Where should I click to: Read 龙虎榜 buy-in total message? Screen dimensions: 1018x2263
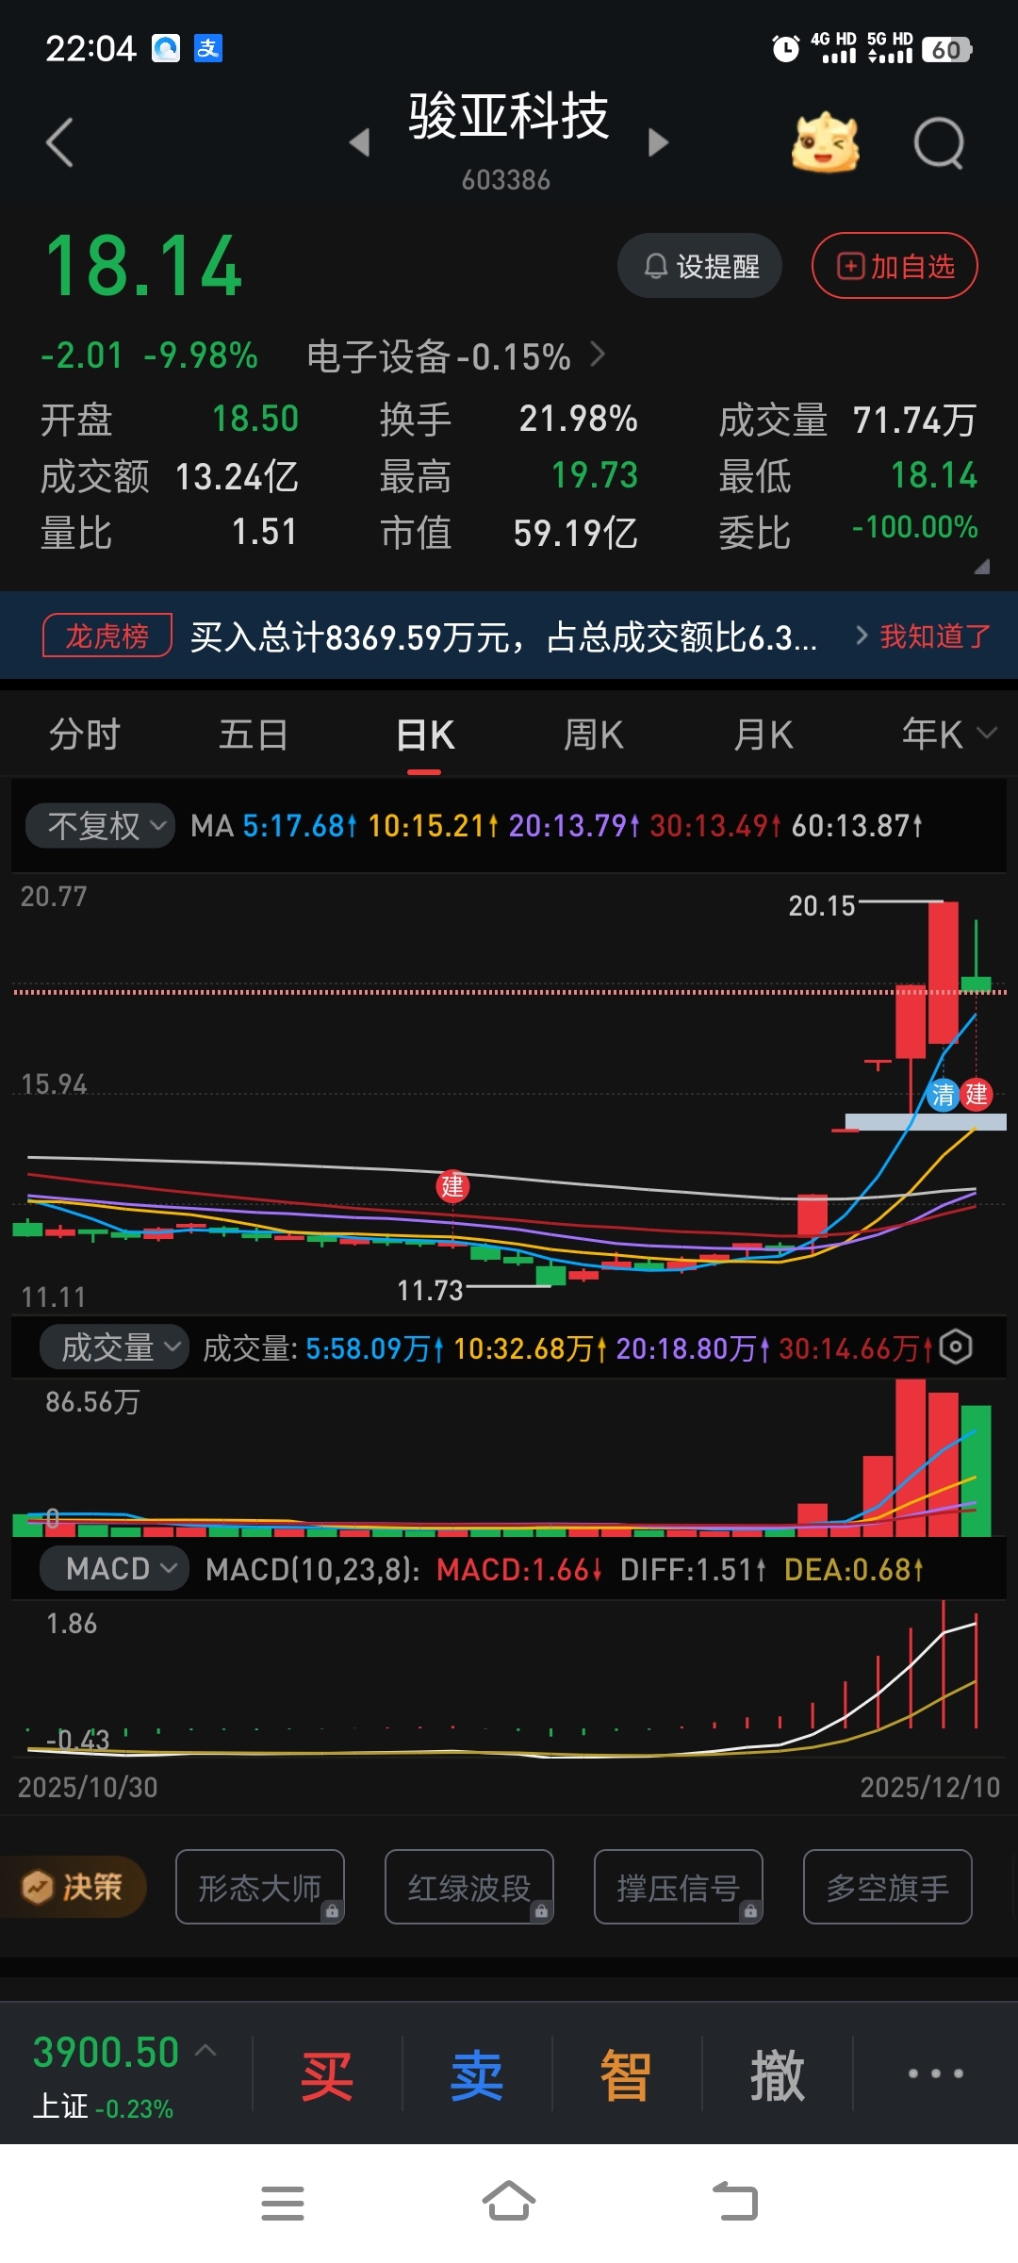(503, 637)
